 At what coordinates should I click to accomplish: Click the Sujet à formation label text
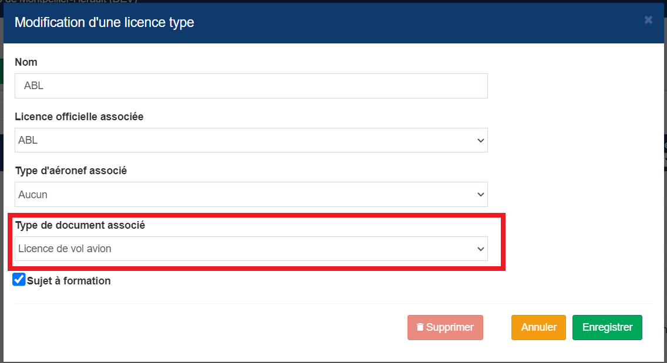coord(69,281)
